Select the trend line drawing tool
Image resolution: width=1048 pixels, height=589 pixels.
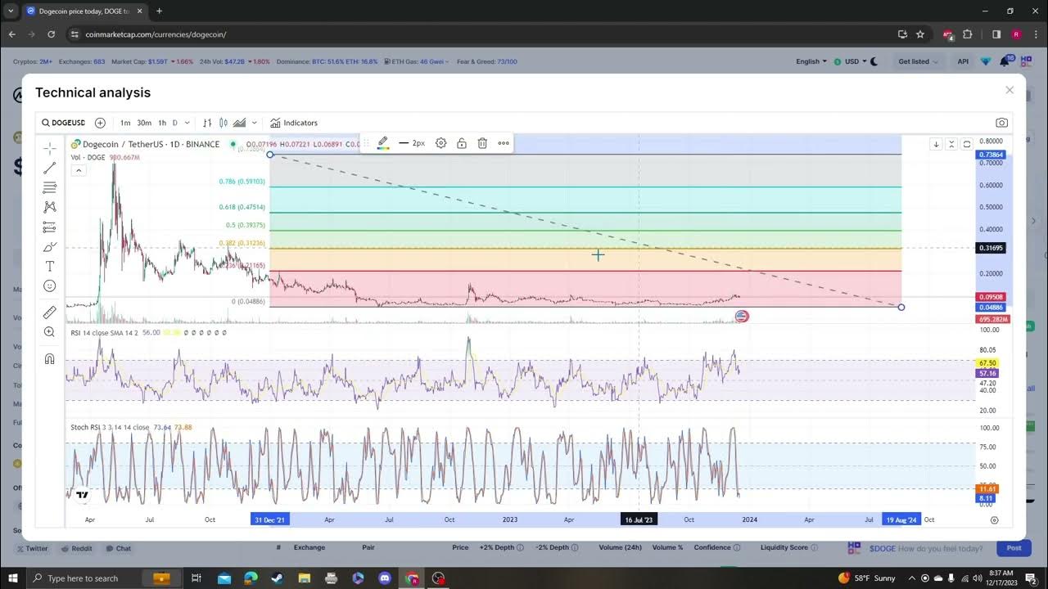50,168
